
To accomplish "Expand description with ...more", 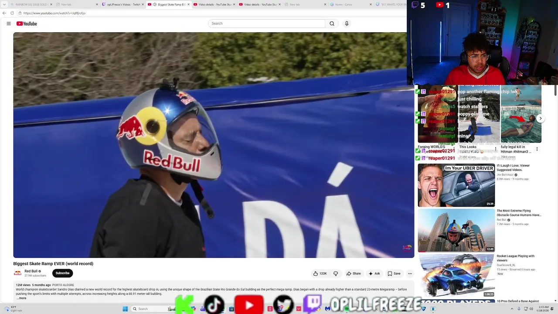I will pyautogui.click(x=21, y=298).
